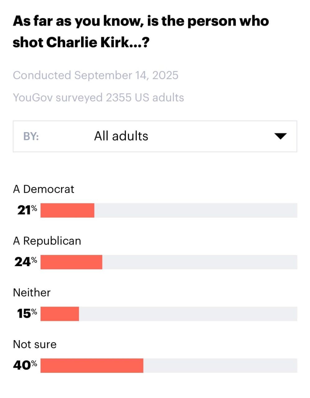This screenshot has width=310, height=398.
Task: Click the black dropdown arrow triangle
Action: point(280,136)
